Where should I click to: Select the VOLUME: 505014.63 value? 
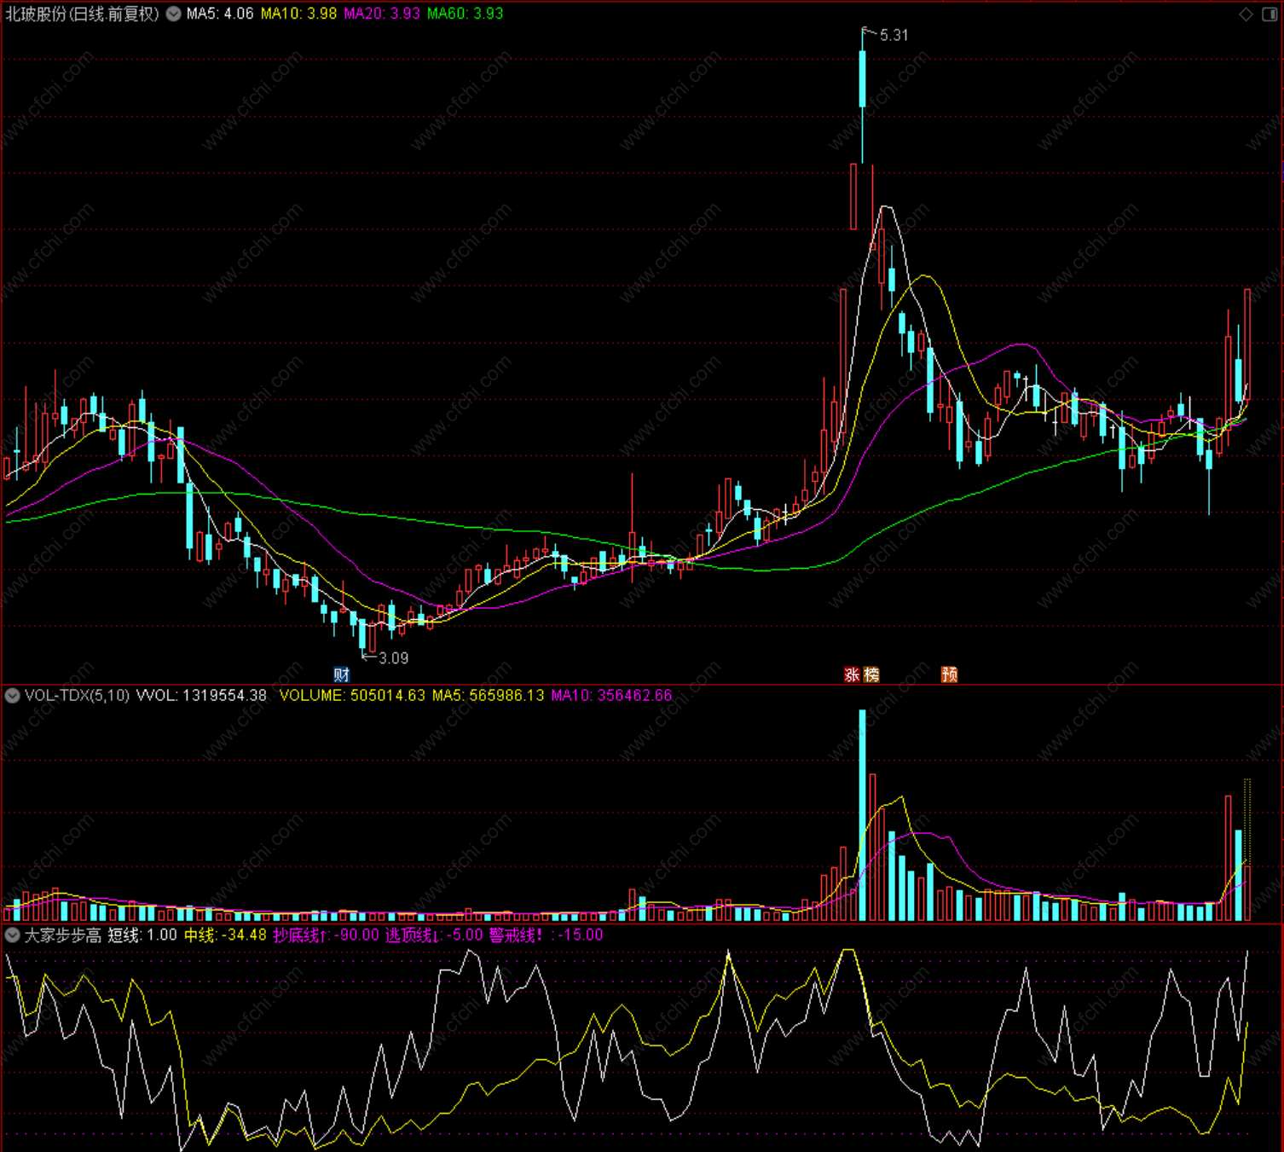click(x=352, y=696)
